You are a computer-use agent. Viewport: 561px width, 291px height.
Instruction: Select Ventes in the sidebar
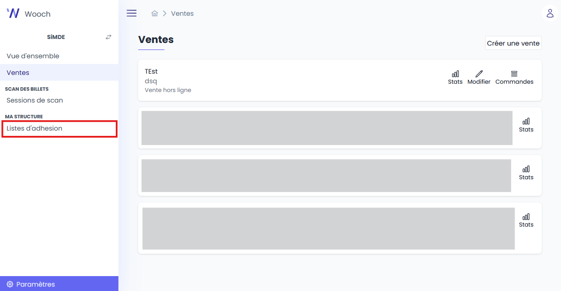coord(18,73)
